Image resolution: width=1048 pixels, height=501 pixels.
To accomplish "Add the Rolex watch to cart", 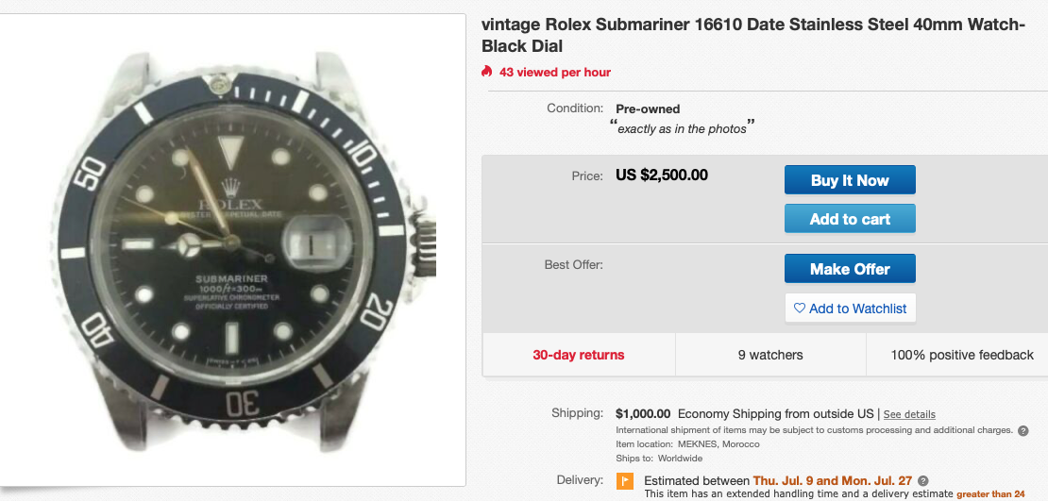I will 850,219.
